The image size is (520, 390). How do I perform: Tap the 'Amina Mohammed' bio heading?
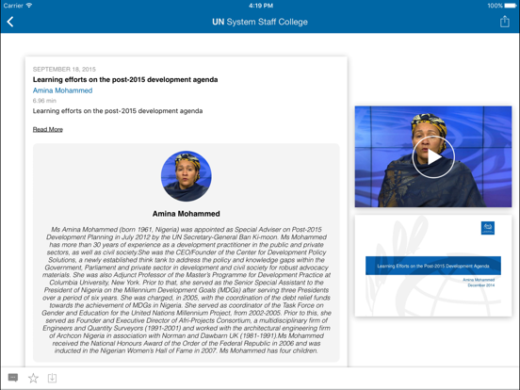[186, 214]
